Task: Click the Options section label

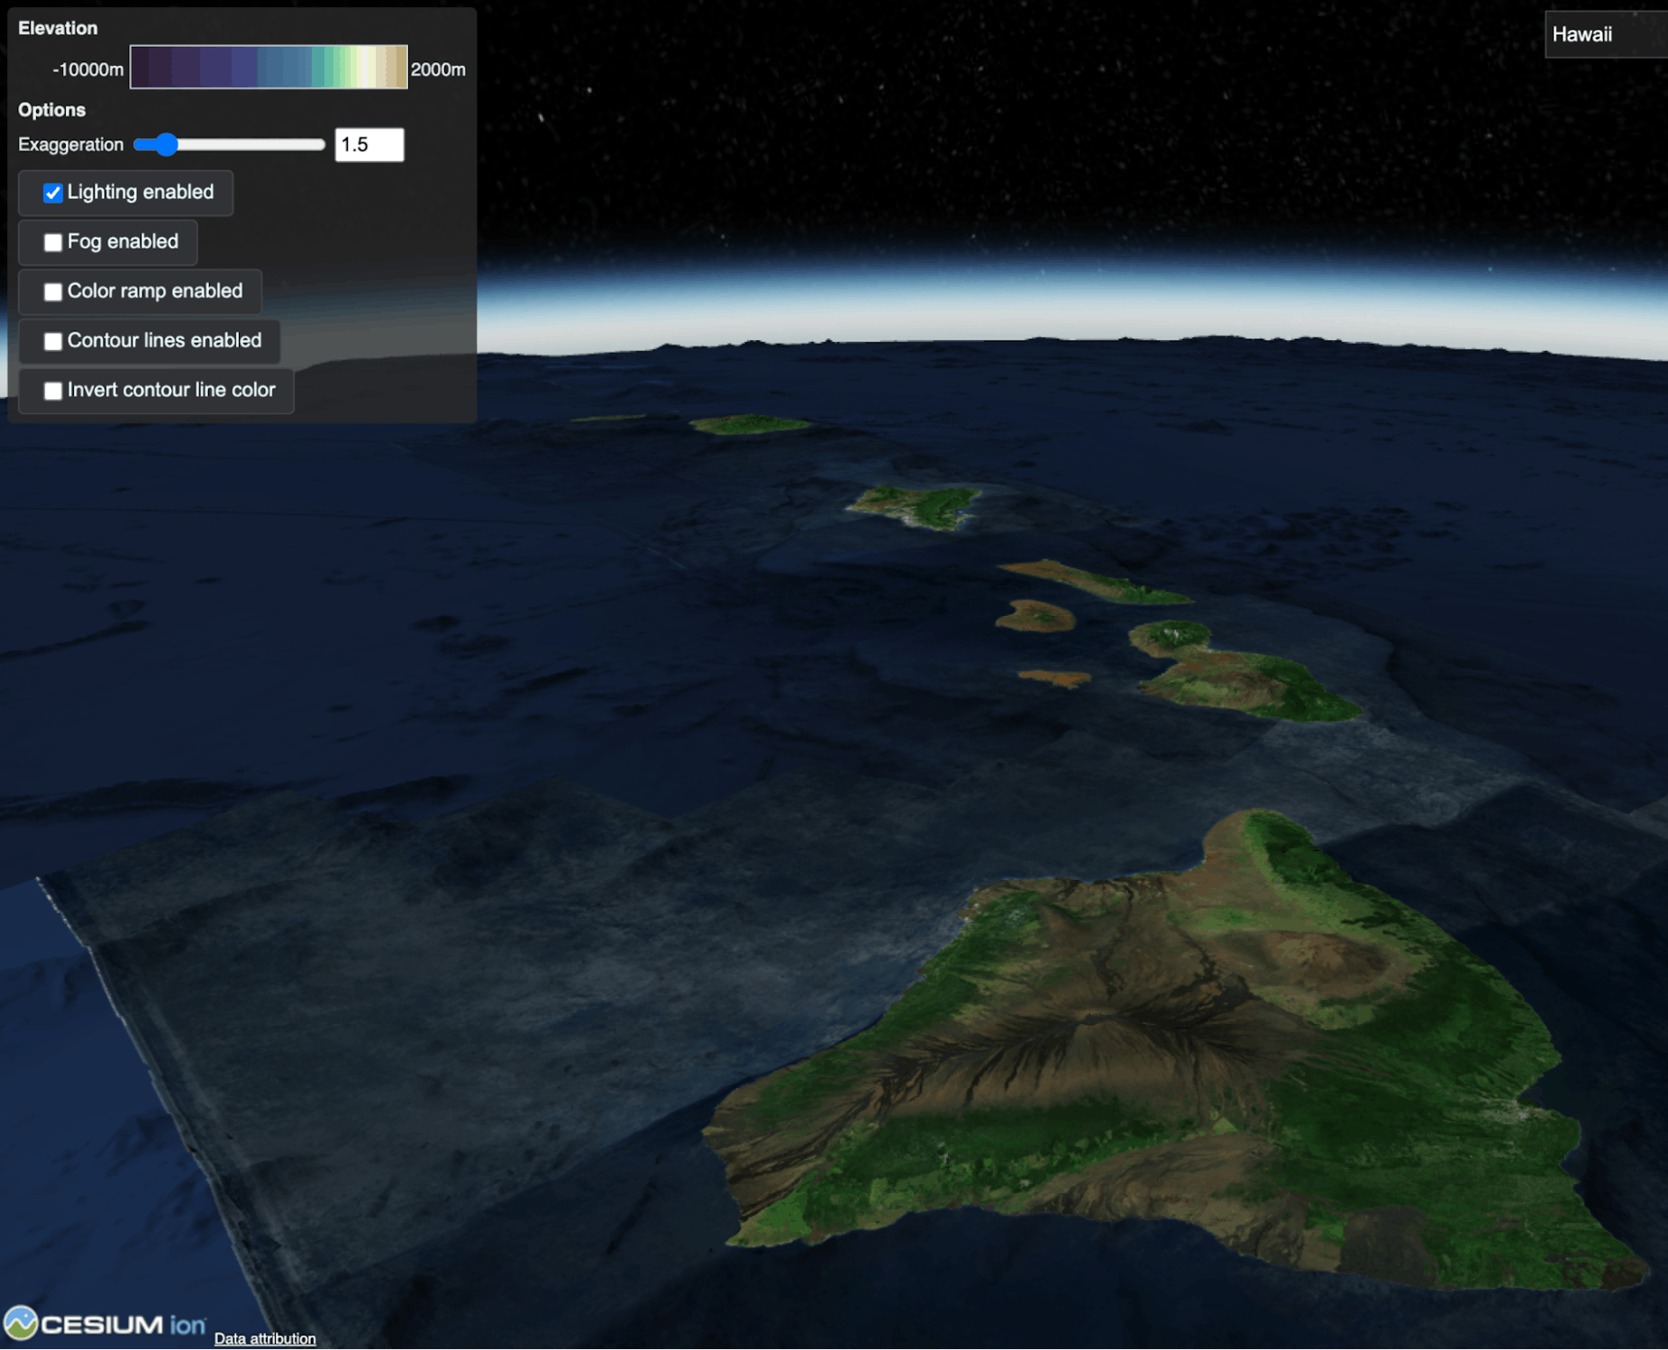Action: [51, 110]
